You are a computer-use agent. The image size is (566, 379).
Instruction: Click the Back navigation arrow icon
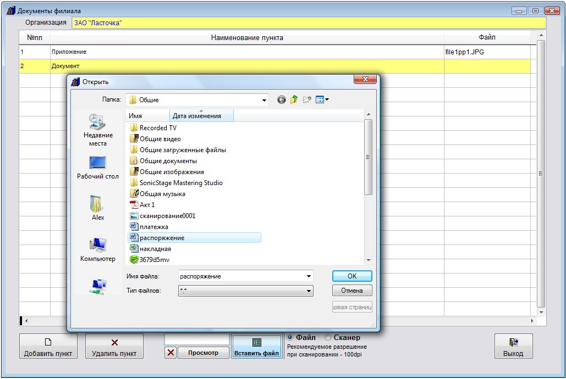tap(282, 100)
